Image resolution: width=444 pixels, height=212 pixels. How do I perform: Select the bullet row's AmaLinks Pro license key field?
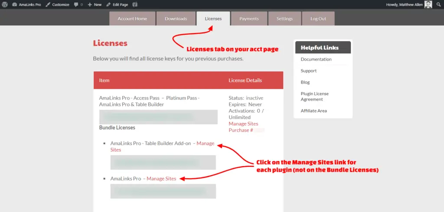pyautogui.click(x=163, y=191)
